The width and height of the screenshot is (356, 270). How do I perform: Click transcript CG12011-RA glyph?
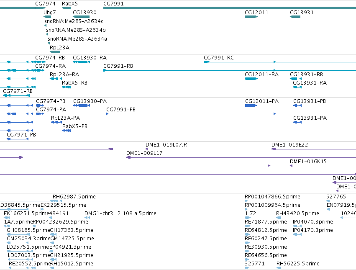pos(251,79)
